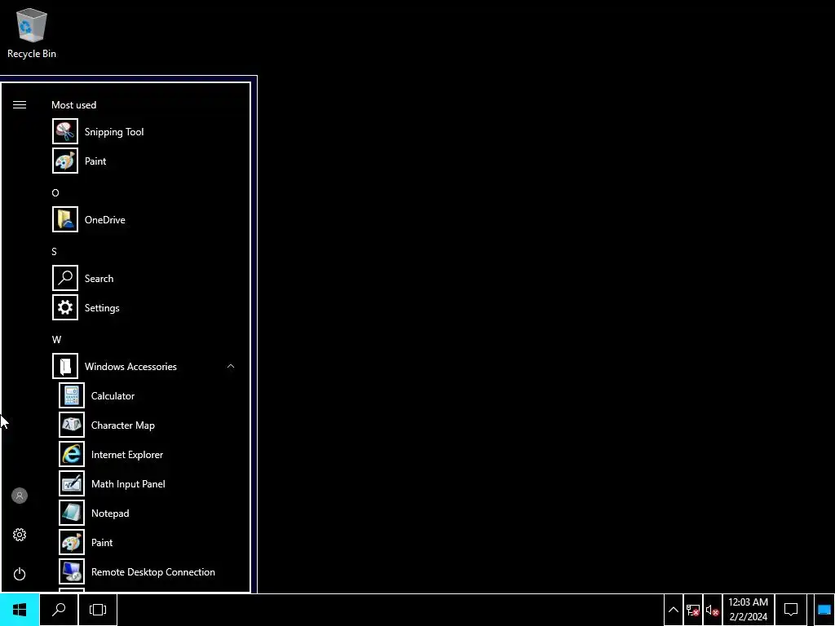
Task: Open the Settings gear icon in app list
Action: (65, 307)
